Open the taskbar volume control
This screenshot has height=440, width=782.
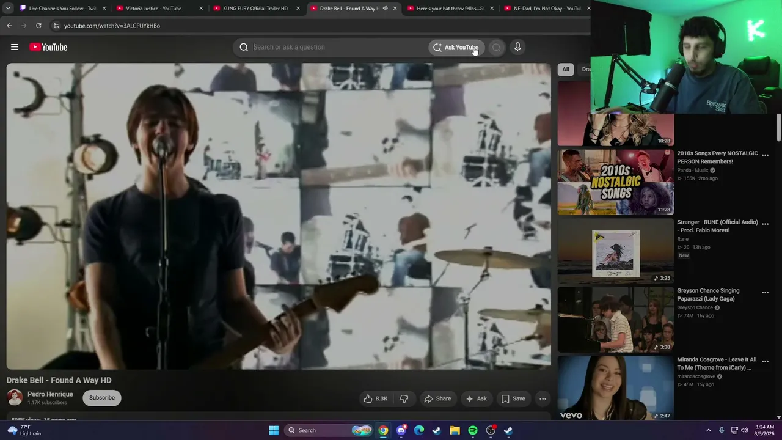pyautogui.click(x=744, y=430)
